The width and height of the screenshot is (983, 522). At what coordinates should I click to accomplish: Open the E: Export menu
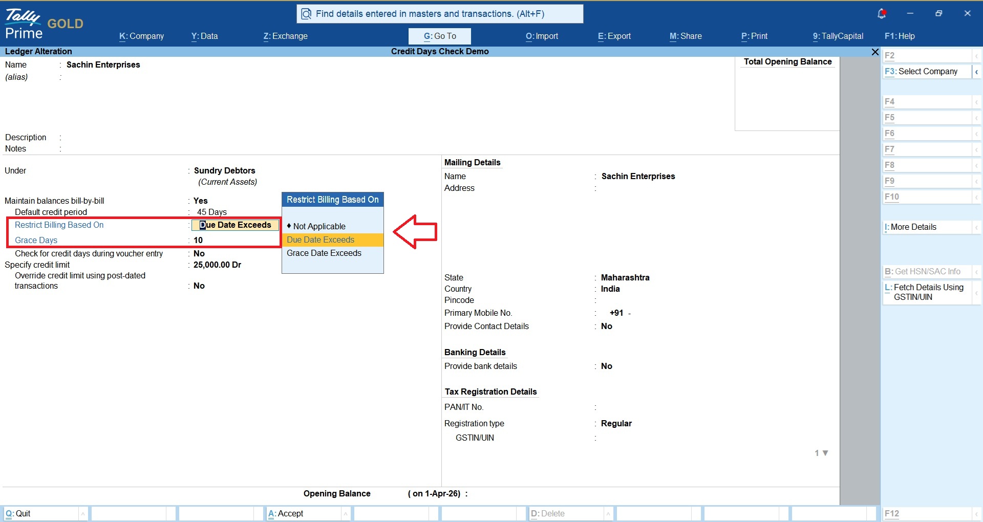click(614, 36)
